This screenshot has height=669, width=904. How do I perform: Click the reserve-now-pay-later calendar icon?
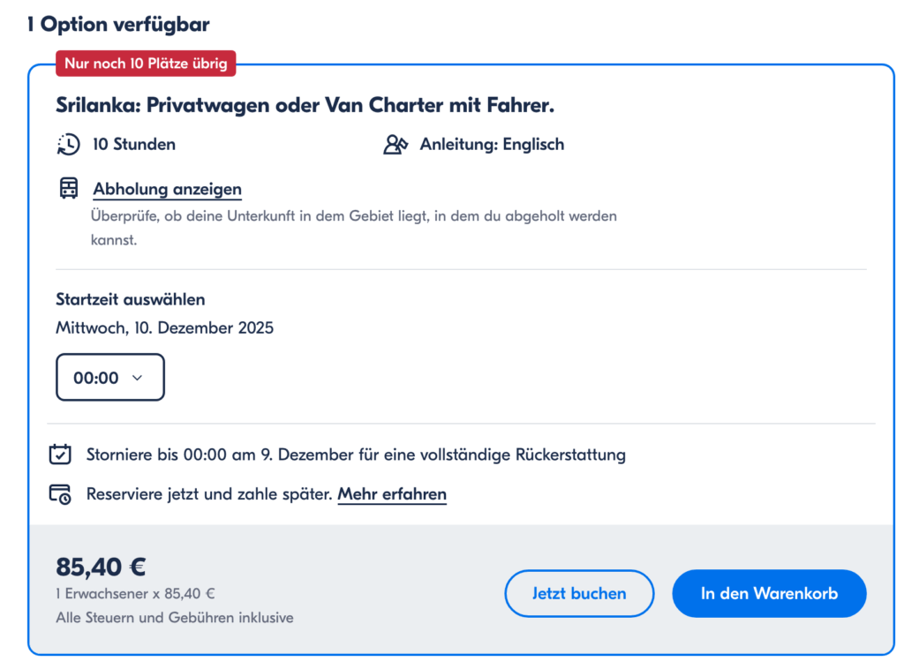pyautogui.click(x=60, y=493)
